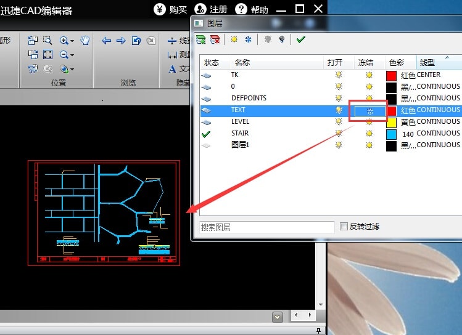Screen dimensions: 462x335
Task: Enable the 反转过滤 checkbox
Action: 344,227
